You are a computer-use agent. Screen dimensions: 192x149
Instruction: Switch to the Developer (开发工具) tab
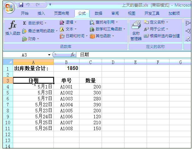tap(152, 13)
